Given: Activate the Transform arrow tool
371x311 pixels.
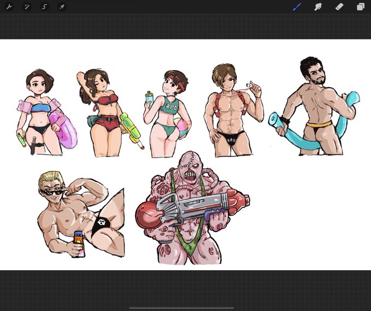Looking at the screenshot, I should 62,7.
